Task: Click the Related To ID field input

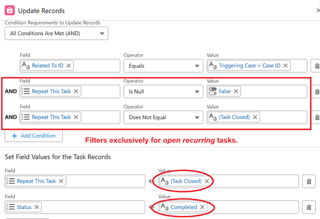Action: (x=70, y=66)
